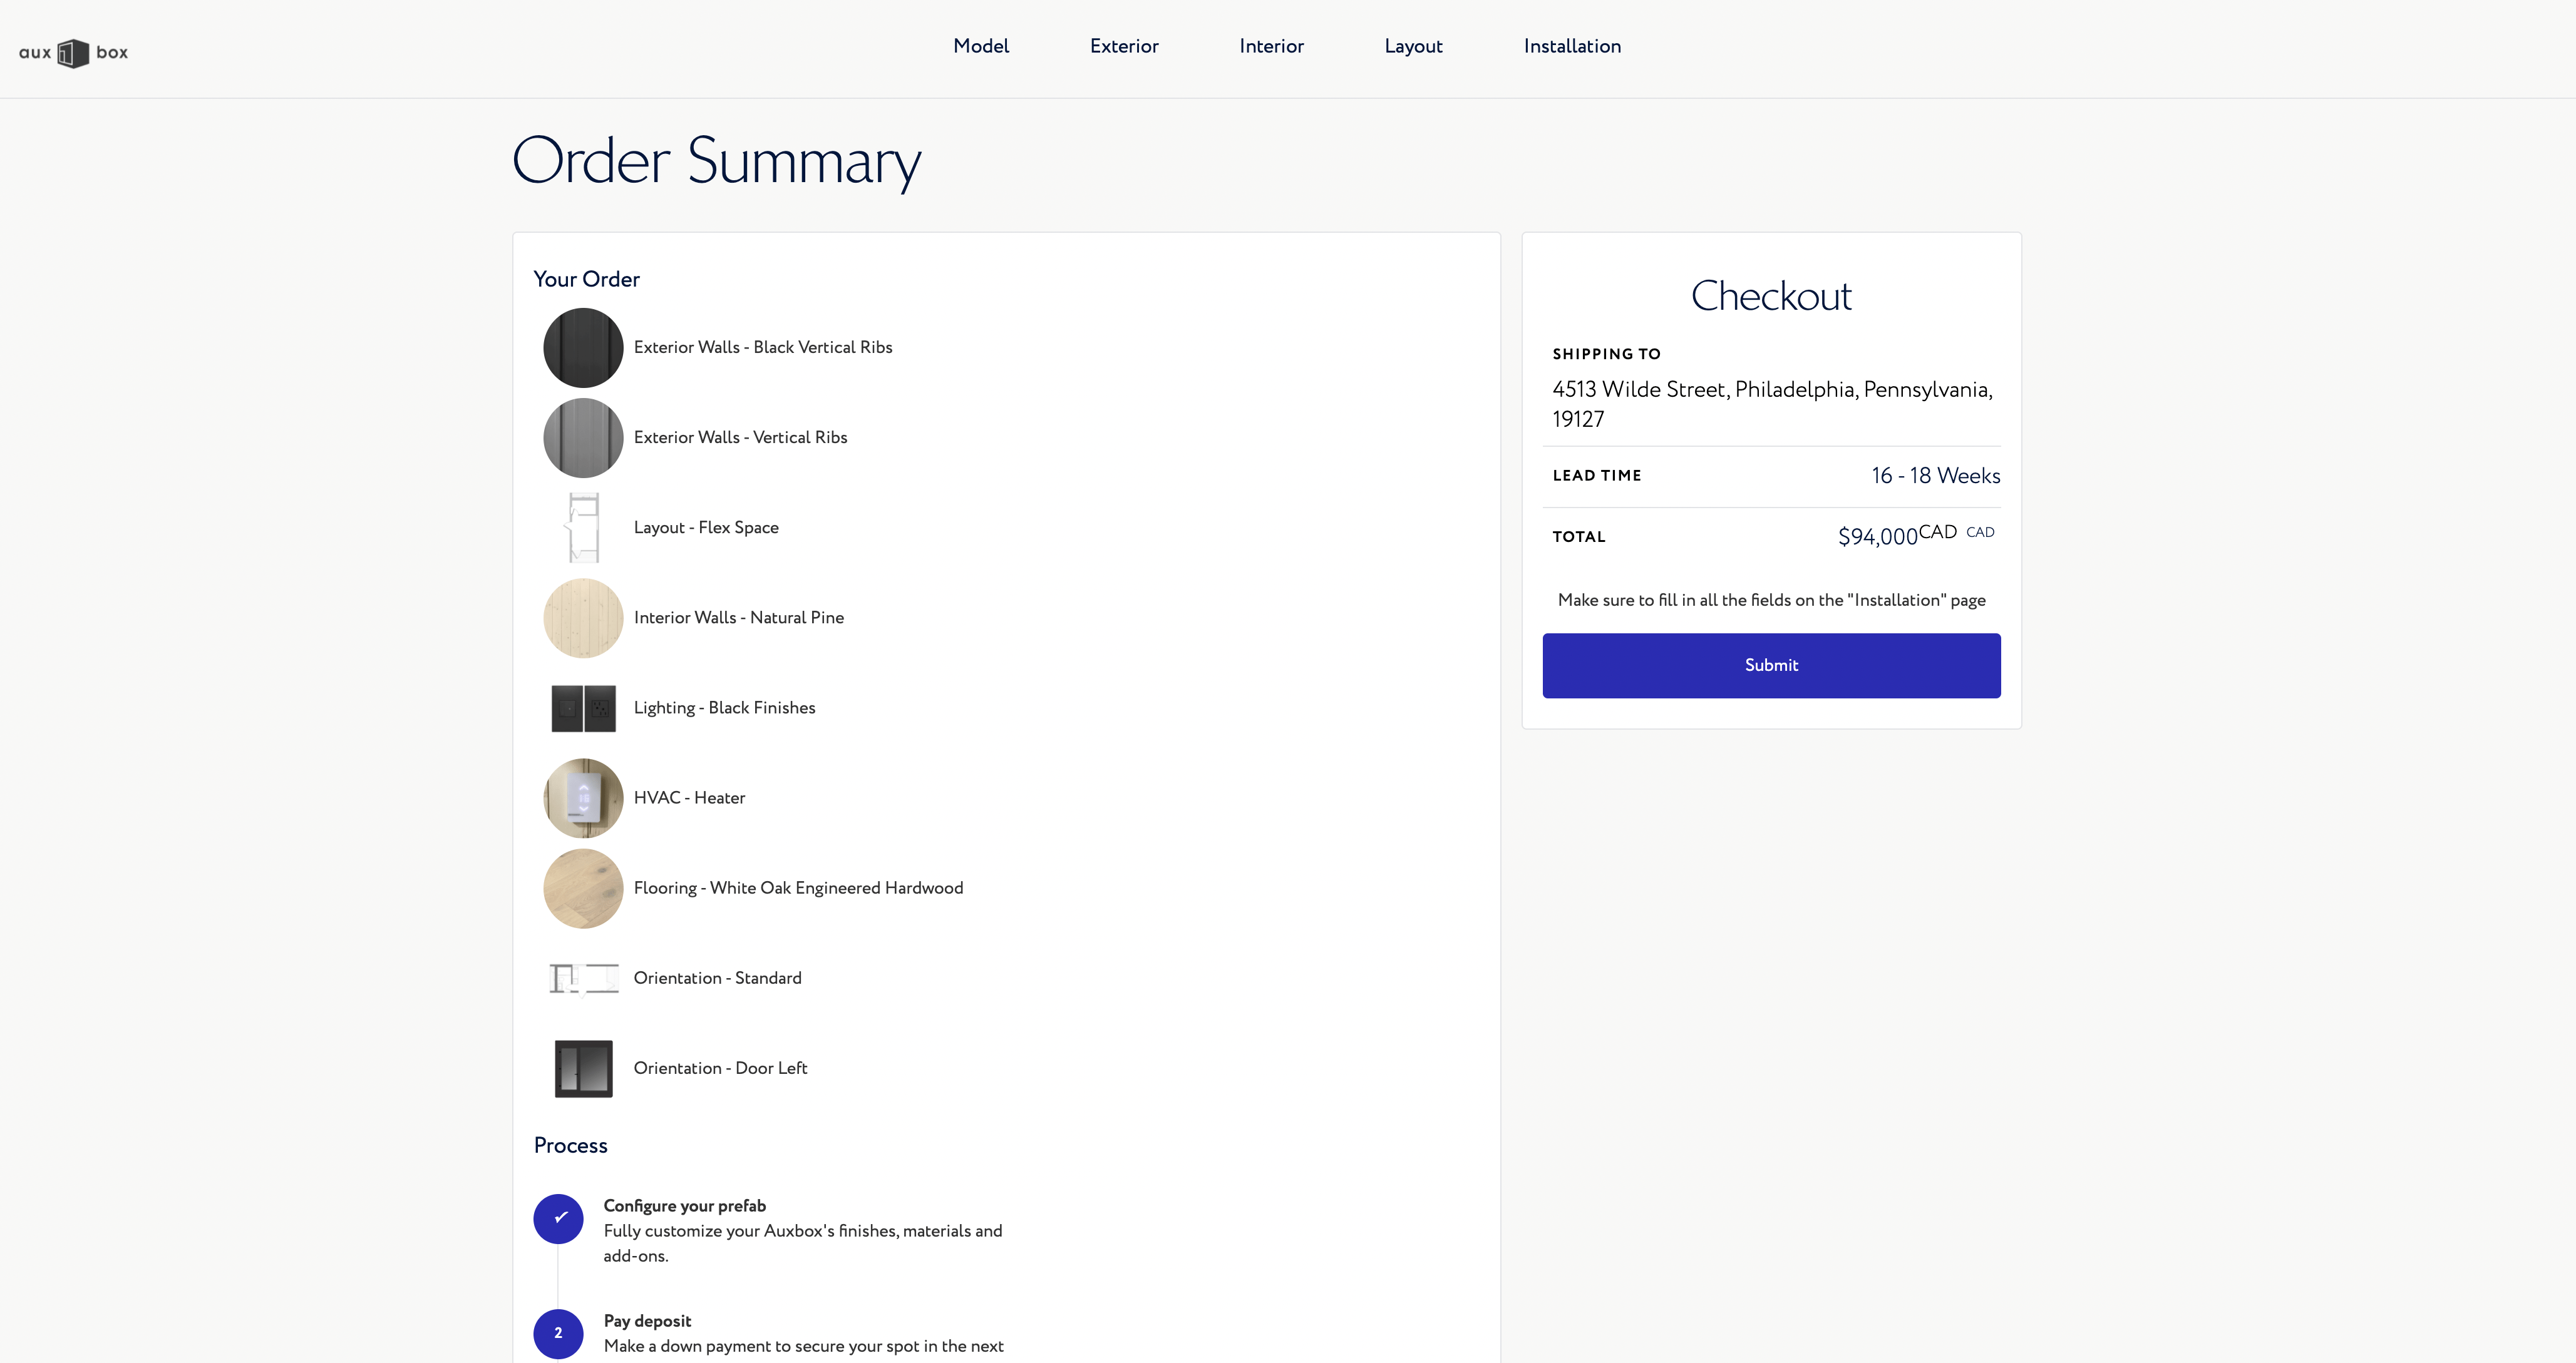Viewport: 2576px width, 1363px height.
Task: Click the 'TOTAL' label
Action: pyautogui.click(x=1578, y=536)
